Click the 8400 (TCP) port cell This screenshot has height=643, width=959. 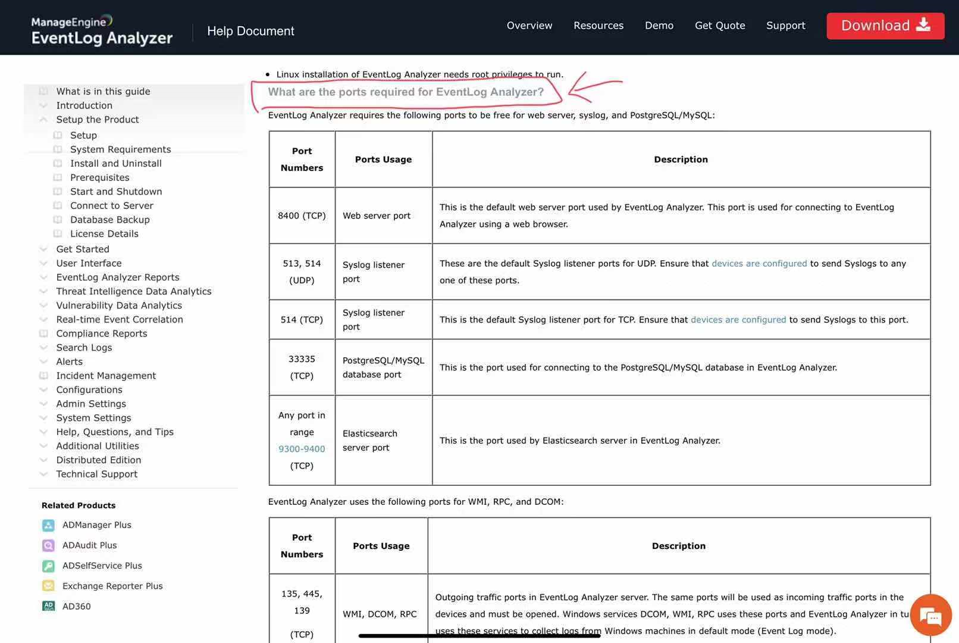[x=302, y=216]
